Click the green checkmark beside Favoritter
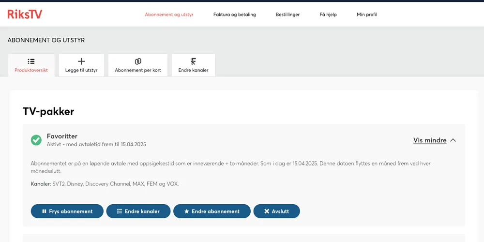This screenshot has height=242, width=484. coord(36,140)
